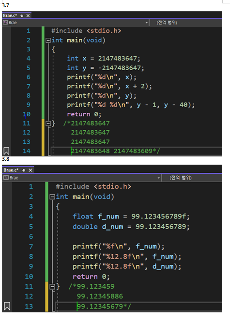230x323 pixels.
Task: Click 'printf("%12.8f\n", d_num);' line
Action: (127, 266)
